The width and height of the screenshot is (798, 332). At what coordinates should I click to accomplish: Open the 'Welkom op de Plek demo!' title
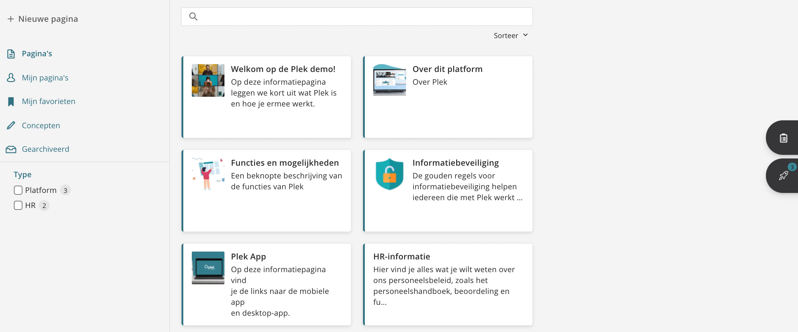pos(283,69)
